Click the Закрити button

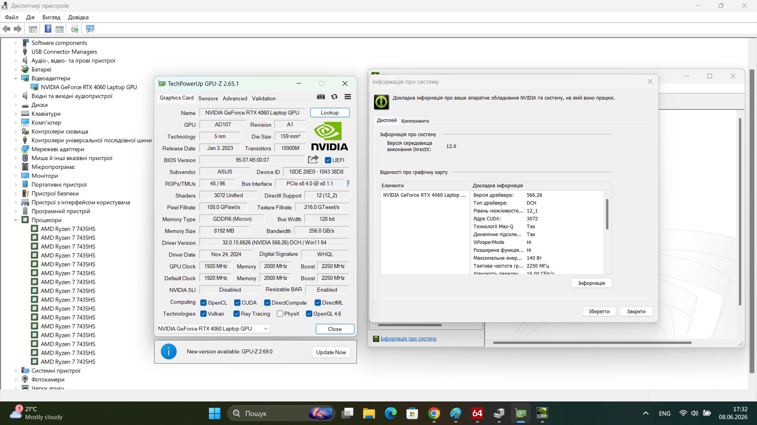tap(636, 311)
